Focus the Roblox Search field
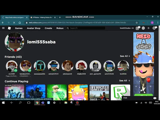 85,28
